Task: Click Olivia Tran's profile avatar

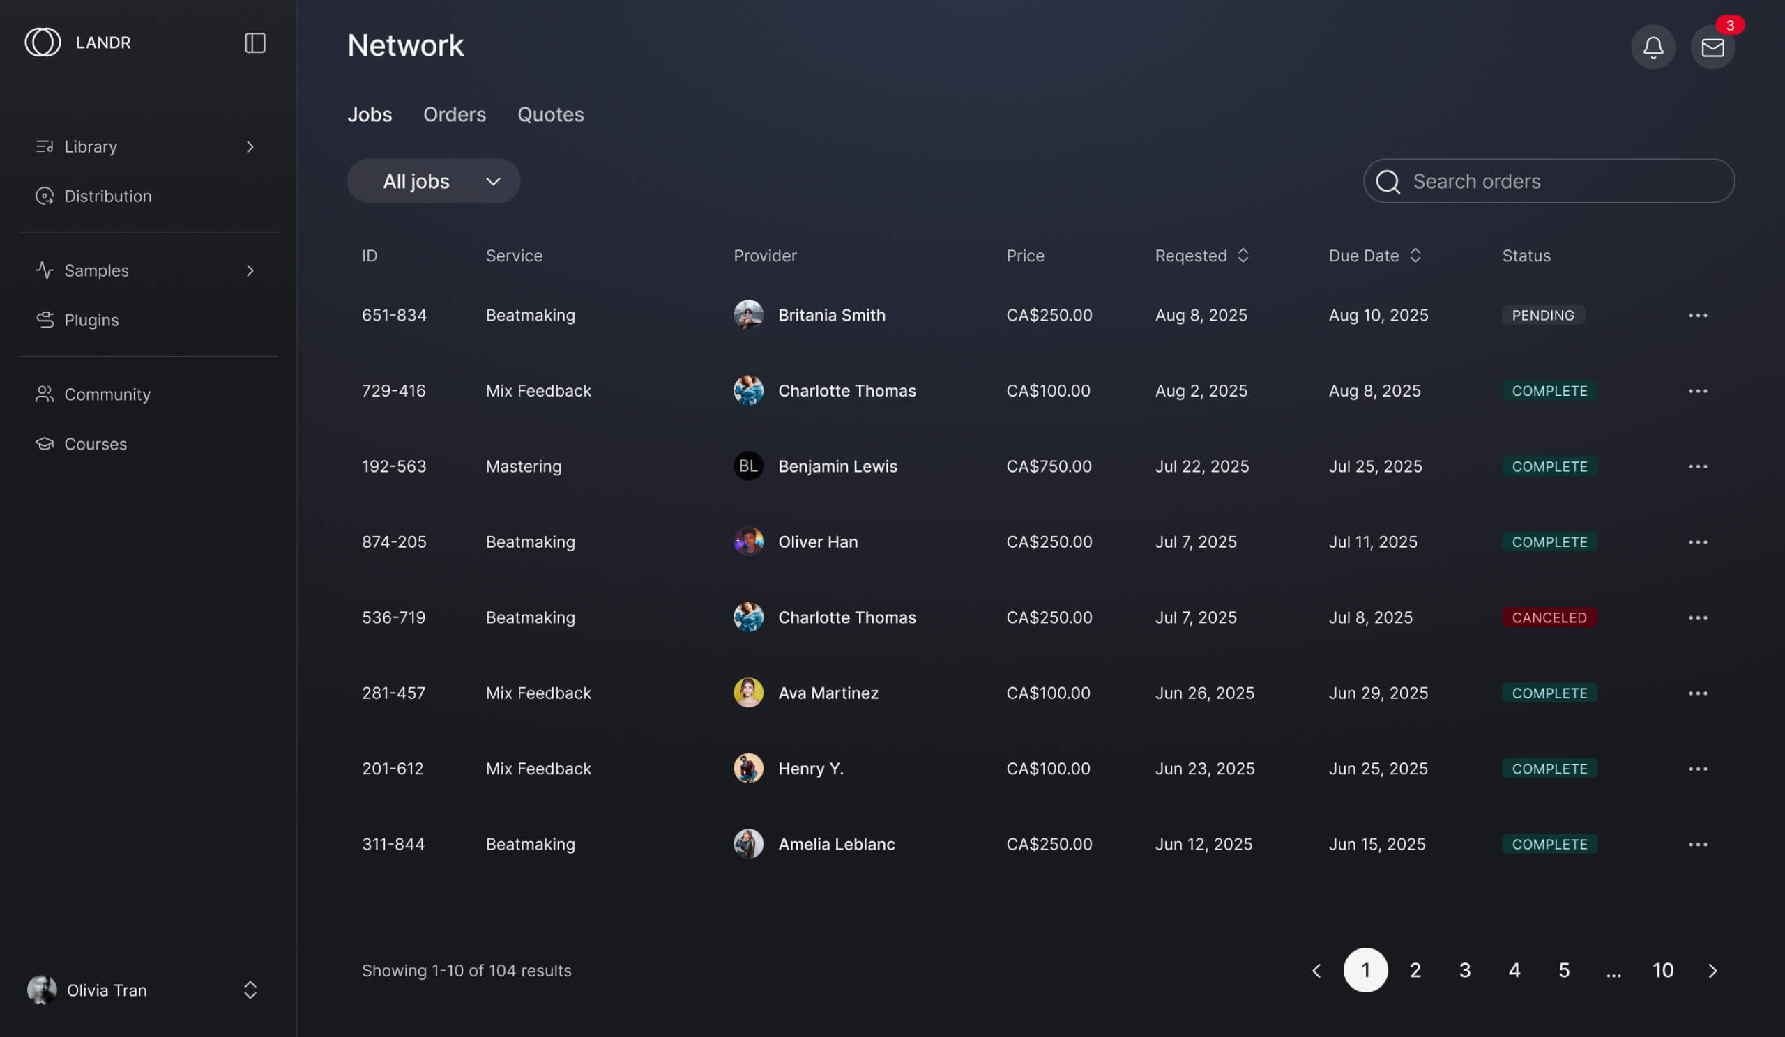Action: [42, 990]
